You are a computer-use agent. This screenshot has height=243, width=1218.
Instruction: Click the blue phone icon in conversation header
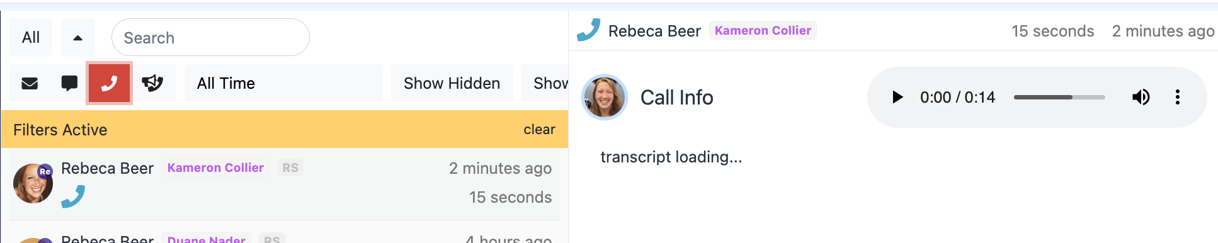point(588,30)
